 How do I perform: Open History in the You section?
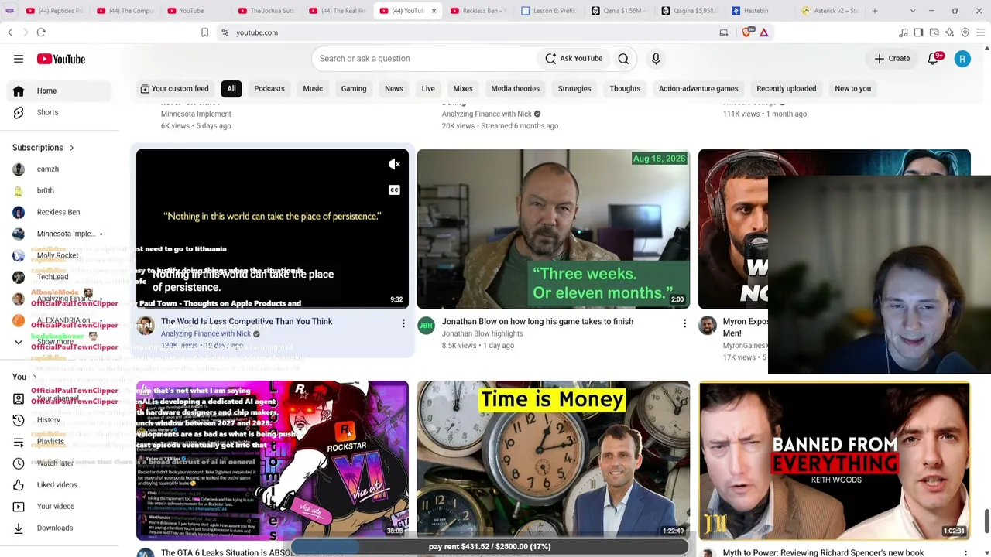coord(59,420)
